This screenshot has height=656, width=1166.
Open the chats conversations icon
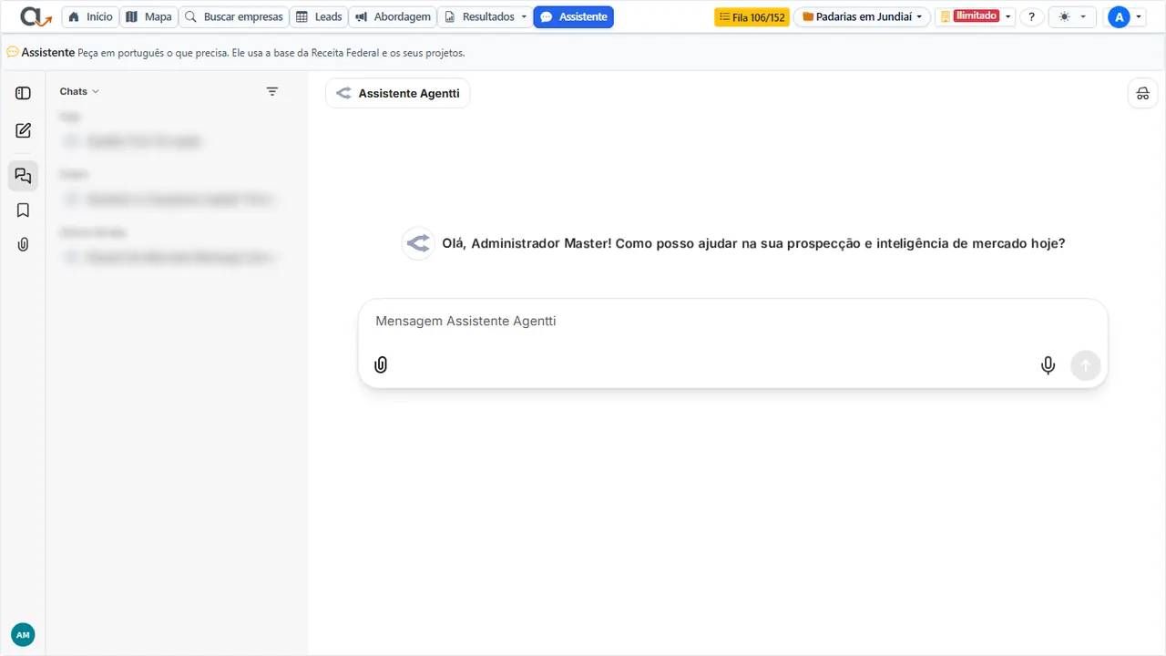pos(24,176)
